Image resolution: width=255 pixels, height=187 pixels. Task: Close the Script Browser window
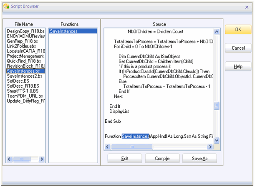coord(247,7)
